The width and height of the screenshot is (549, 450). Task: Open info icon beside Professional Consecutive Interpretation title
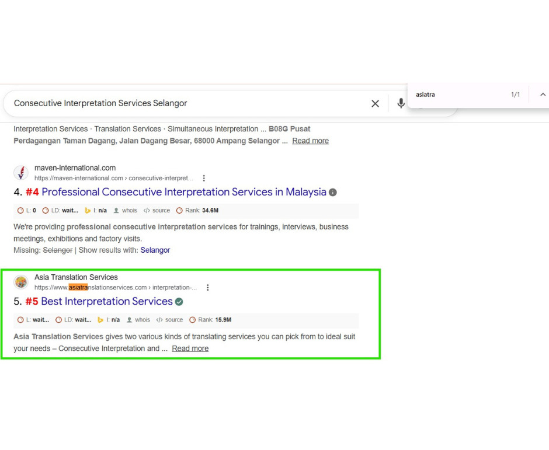333,193
